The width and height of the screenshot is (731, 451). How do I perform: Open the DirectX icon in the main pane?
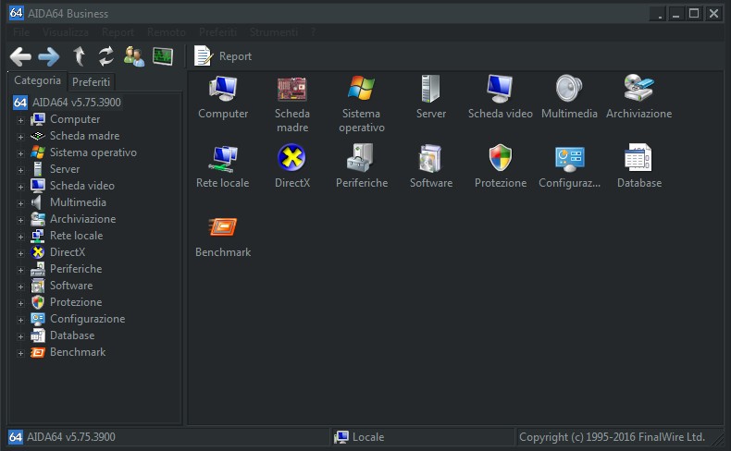tap(291, 158)
